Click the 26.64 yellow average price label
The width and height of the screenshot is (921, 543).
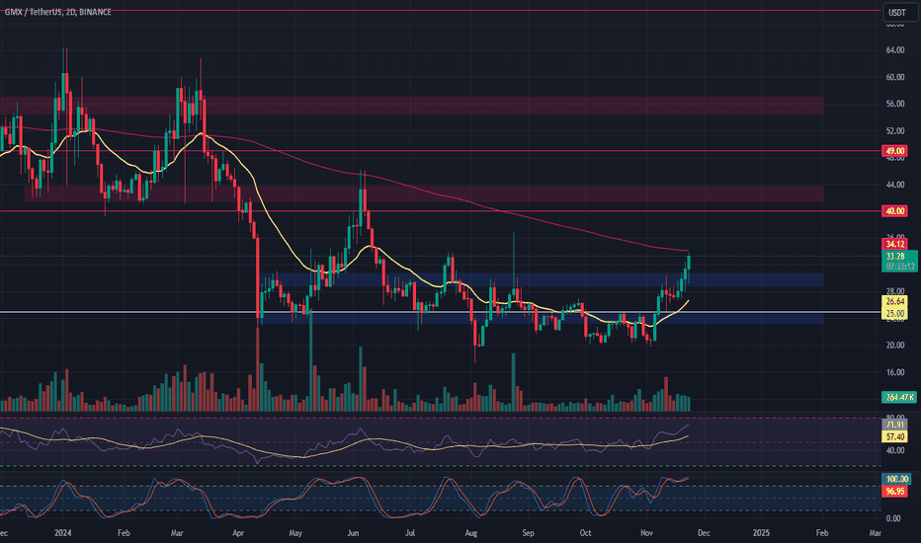[894, 302]
